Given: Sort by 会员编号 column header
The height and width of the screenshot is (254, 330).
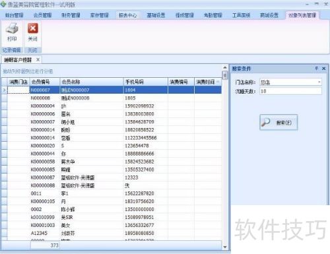Looking at the screenshot, I should (x=45, y=82).
